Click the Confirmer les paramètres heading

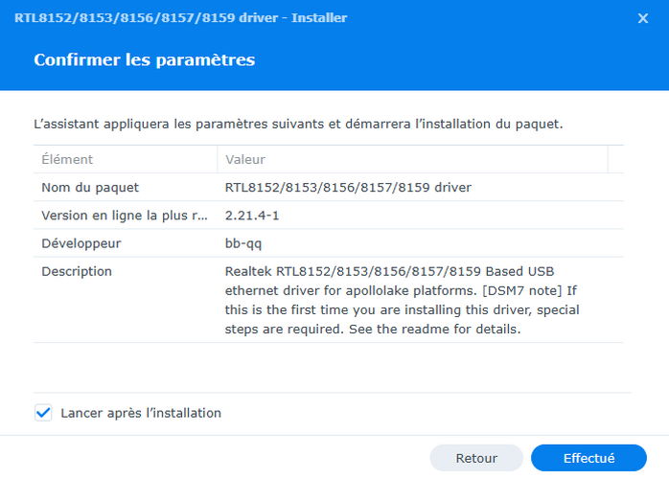pyautogui.click(x=144, y=60)
